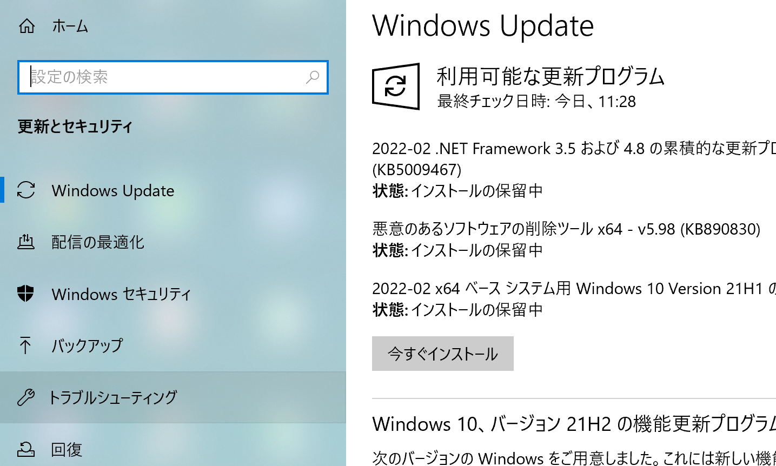Click status under 21H1 update entry
The image size is (776, 466).
tap(457, 310)
